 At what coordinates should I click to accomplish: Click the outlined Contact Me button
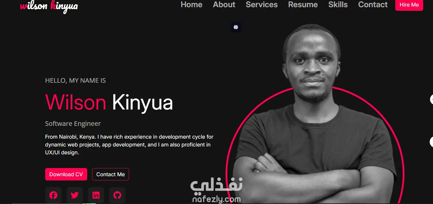click(x=110, y=174)
